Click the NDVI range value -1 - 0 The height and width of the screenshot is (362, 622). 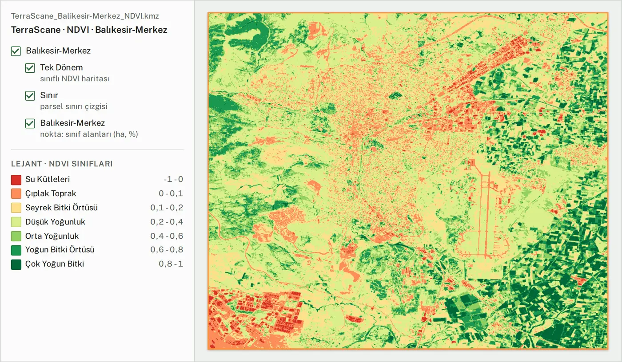(x=173, y=180)
